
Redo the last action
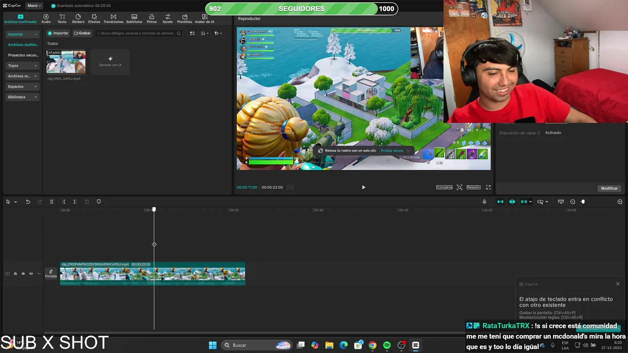(40, 202)
